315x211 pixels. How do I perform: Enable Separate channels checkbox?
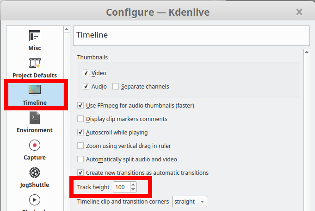116,86
